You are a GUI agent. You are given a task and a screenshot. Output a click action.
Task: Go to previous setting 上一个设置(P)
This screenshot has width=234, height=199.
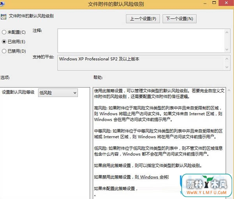coord(143,19)
